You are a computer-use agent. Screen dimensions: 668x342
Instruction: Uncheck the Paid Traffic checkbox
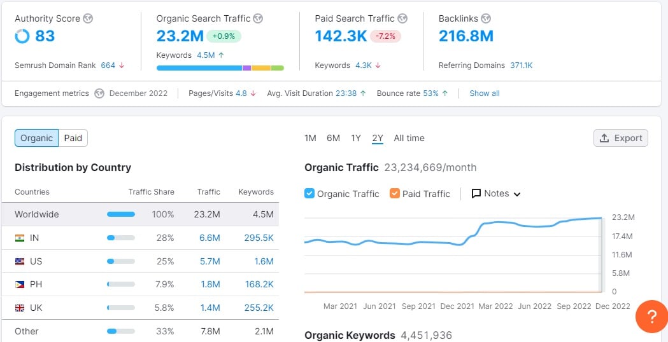click(395, 193)
